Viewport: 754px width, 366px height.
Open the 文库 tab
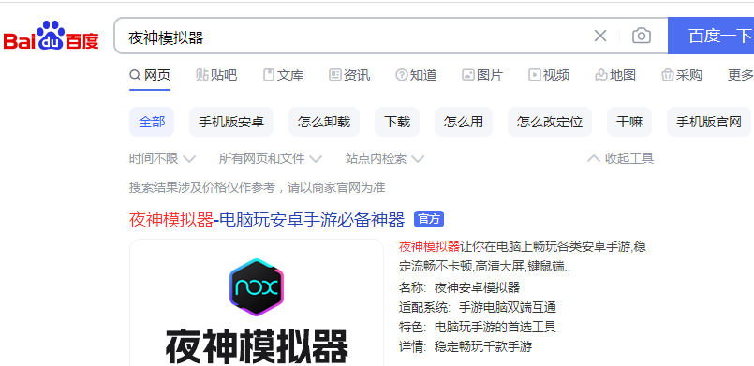click(x=283, y=75)
